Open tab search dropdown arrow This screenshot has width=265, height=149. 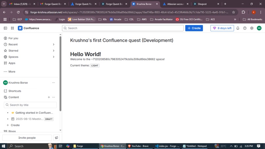pos(4,4)
